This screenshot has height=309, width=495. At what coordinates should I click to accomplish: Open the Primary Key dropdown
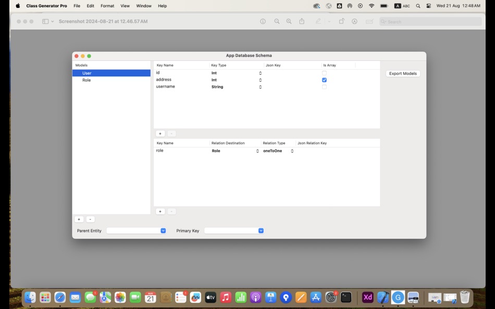[261, 230]
